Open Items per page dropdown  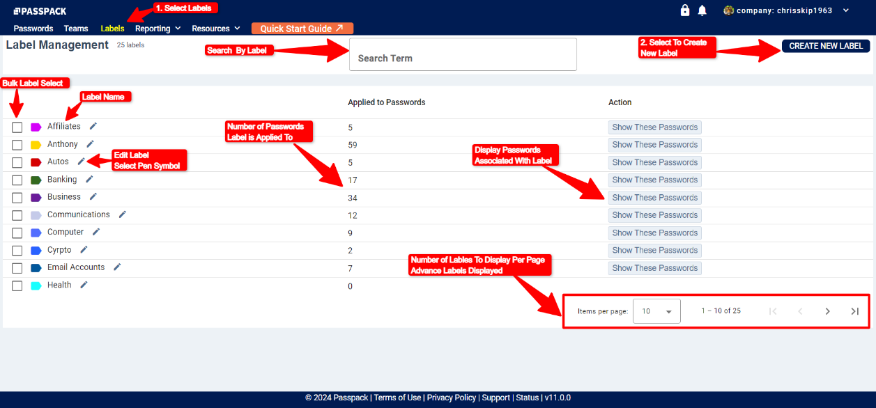[656, 311]
